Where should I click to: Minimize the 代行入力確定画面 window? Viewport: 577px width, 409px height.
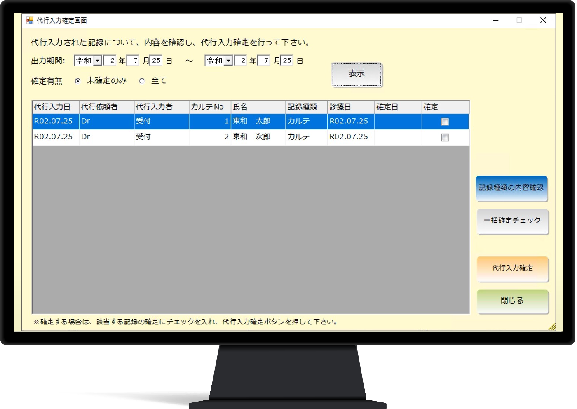point(496,20)
